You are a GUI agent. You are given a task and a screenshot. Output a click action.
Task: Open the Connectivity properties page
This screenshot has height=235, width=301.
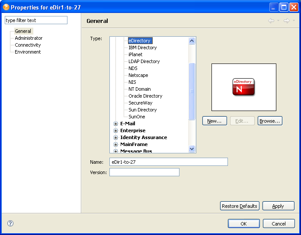click(x=28, y=45)
